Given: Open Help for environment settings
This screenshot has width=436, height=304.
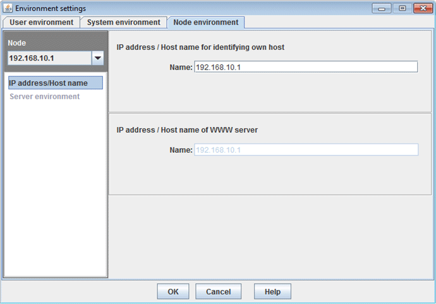Looking at the screenshot, I should 272,291.
